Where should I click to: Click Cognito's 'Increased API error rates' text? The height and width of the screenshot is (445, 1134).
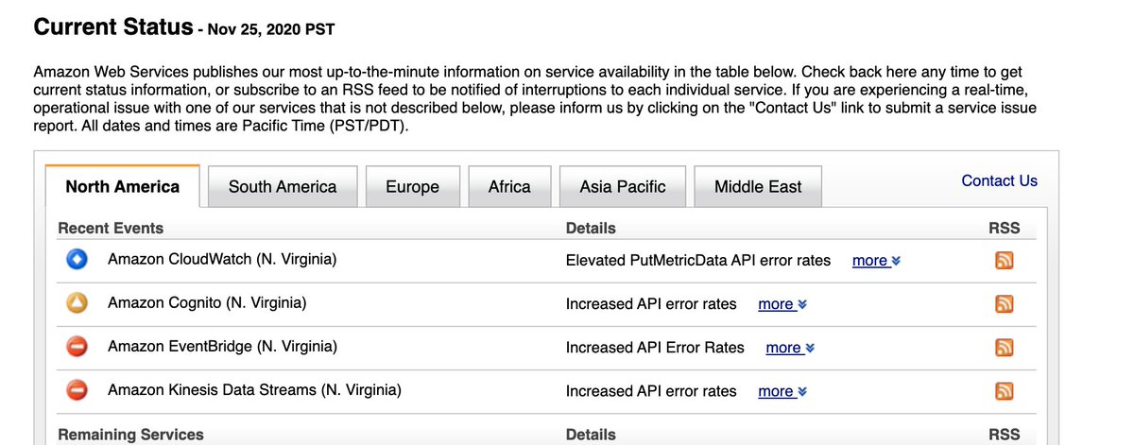651,304
